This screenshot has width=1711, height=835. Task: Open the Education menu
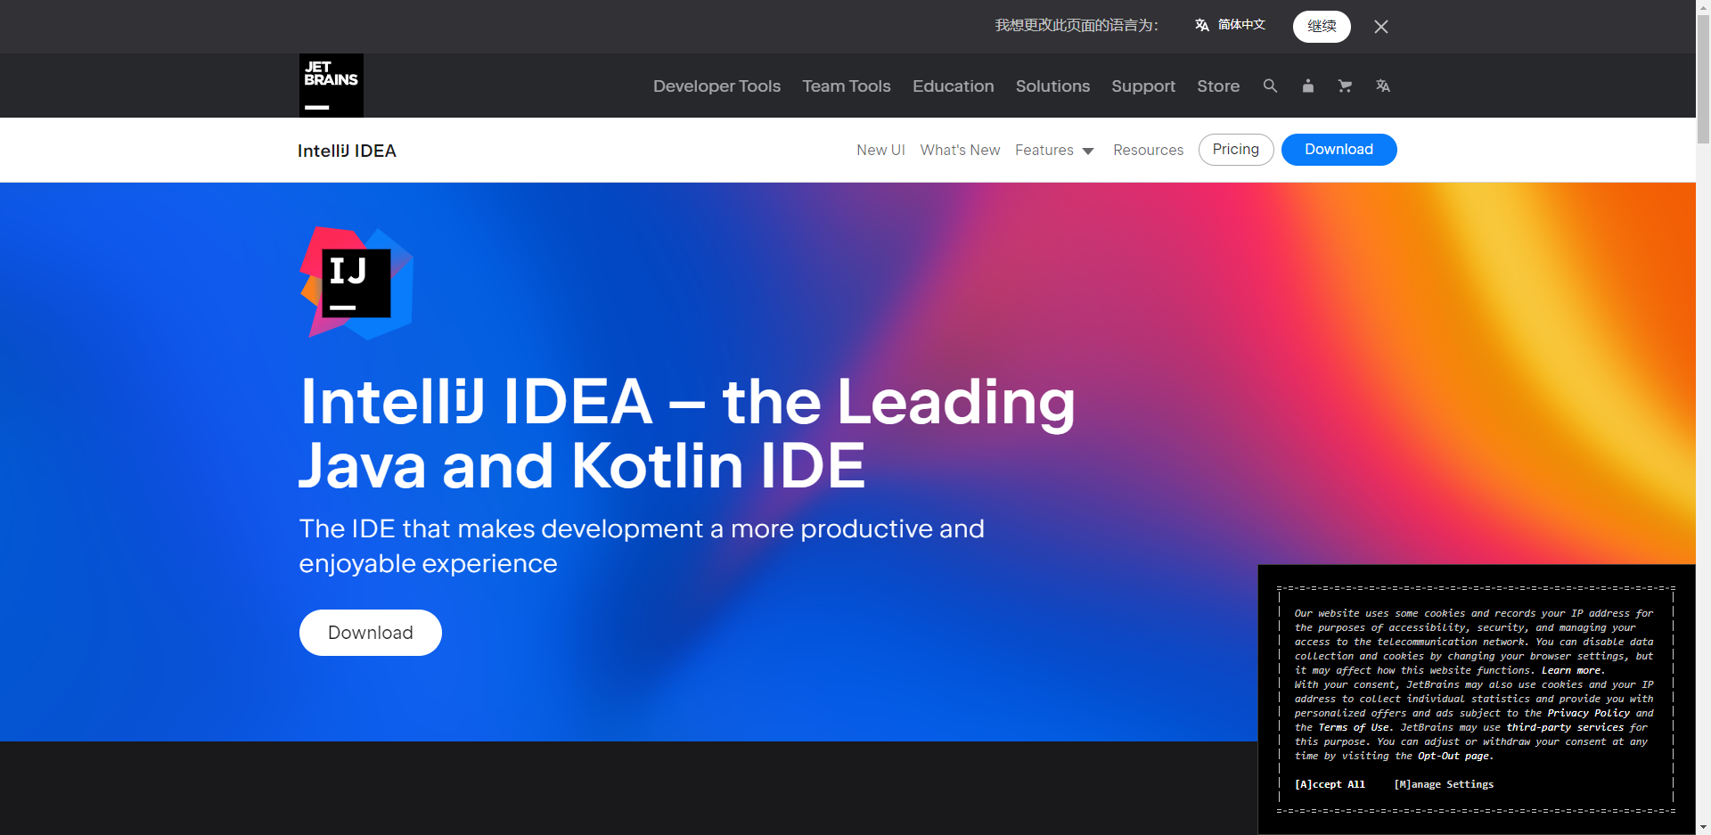coord(953,86)
